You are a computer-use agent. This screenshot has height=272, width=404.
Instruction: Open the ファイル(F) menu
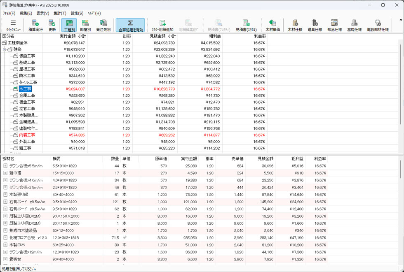[x=9, y=13]
